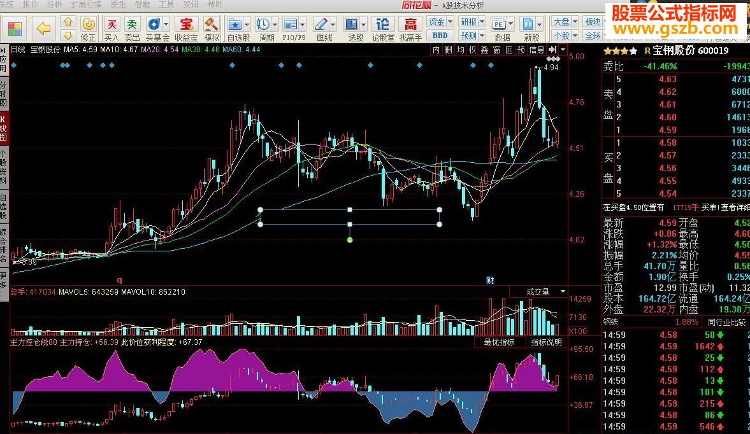
Task: Toggle 内 on the chart toolbar
Action: [436, 50]
